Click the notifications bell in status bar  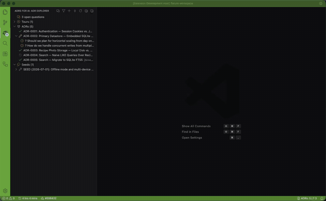tap(322, 198)
